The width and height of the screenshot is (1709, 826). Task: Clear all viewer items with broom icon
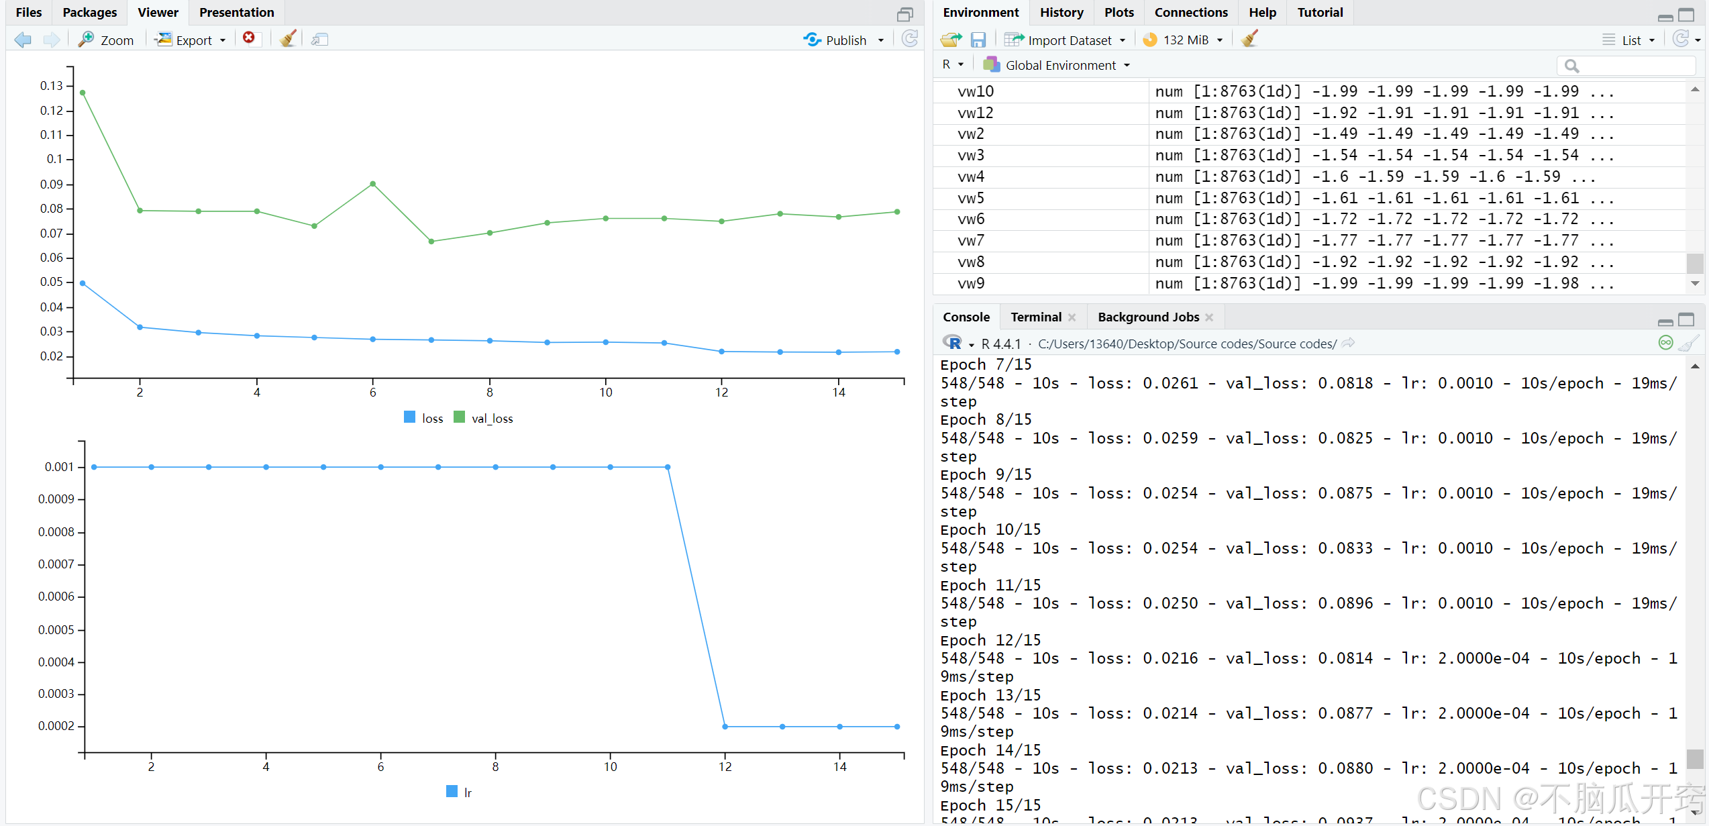point(288,39)
